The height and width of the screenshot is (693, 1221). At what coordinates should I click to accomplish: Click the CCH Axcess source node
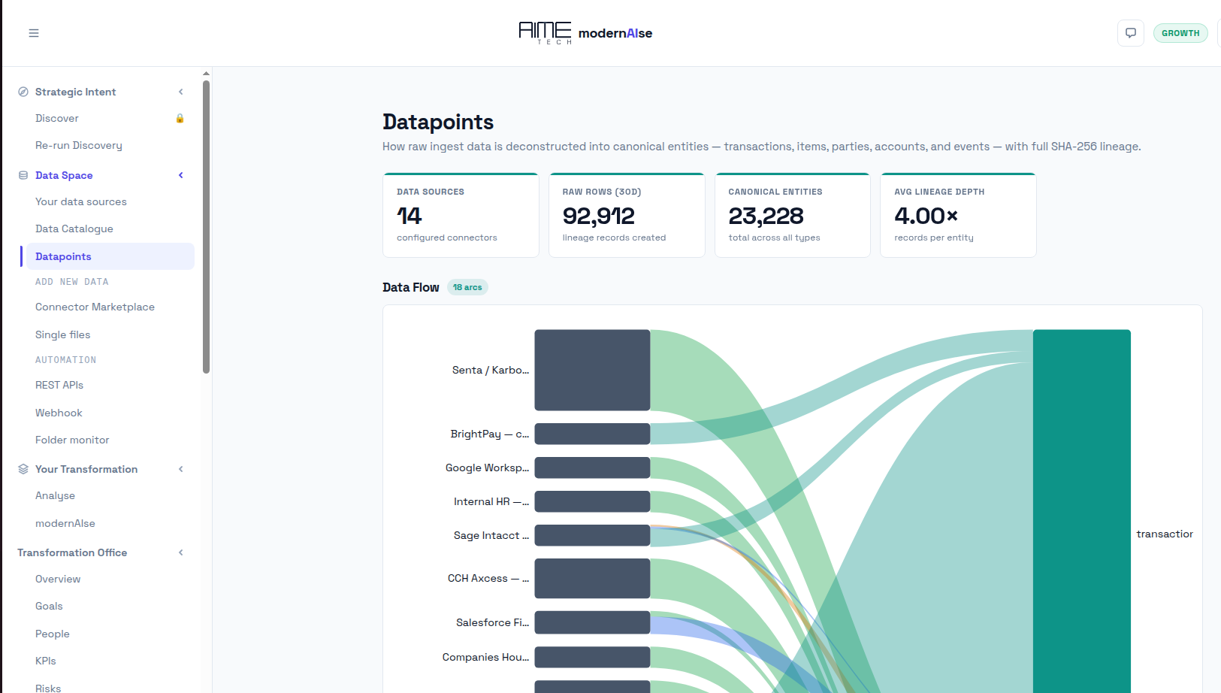point(592,578)
